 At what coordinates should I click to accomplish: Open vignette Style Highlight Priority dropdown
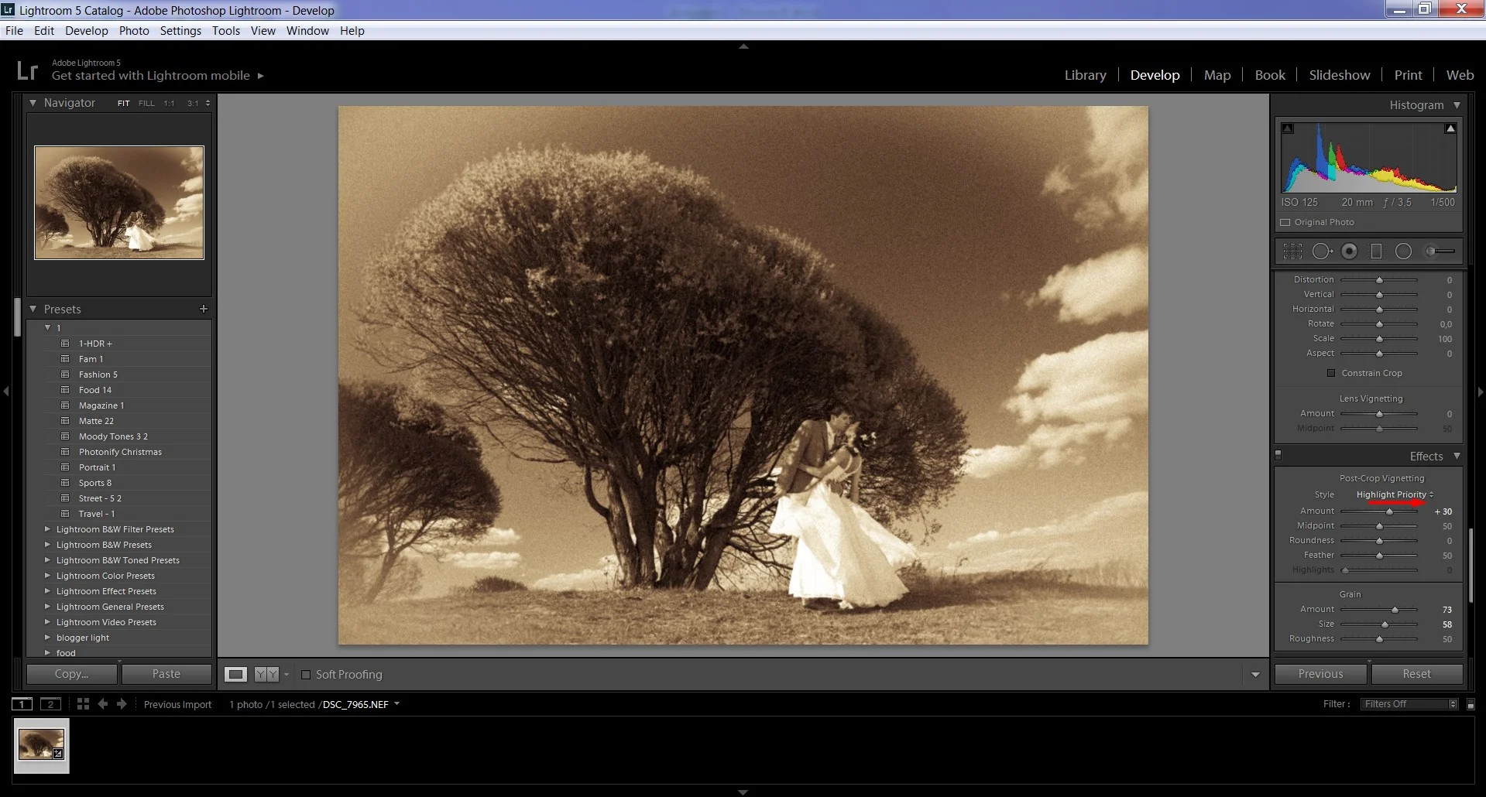[1395, 494]
